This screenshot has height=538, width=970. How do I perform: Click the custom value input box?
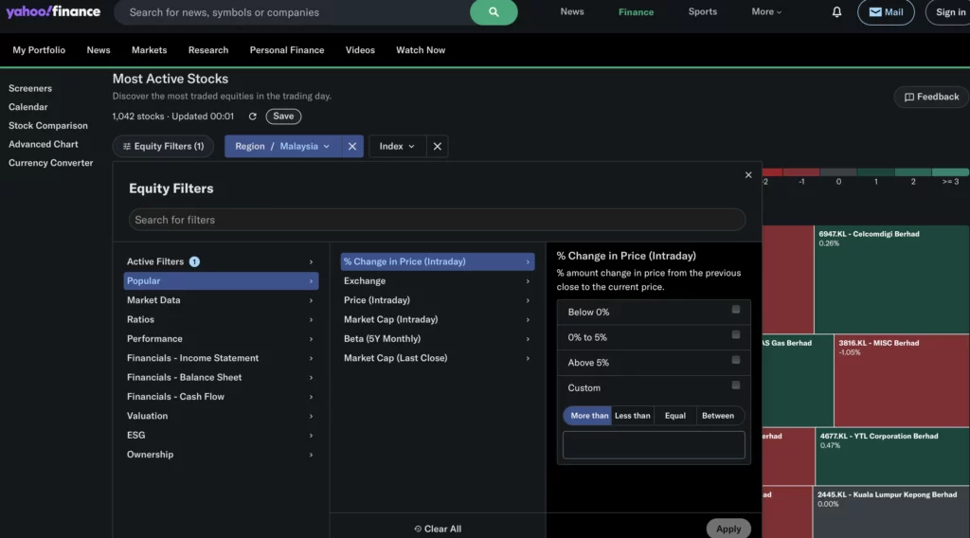[x=654, y=444]
